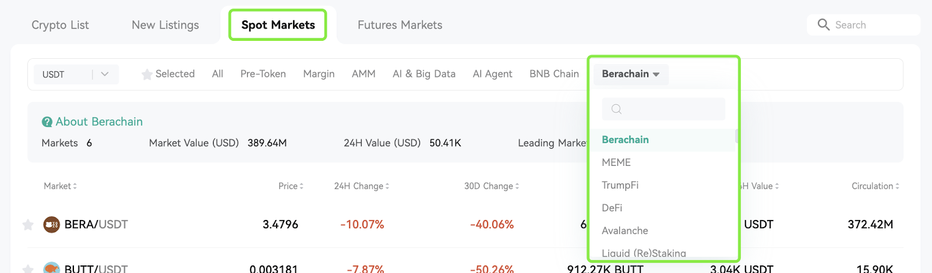932x273 pixels.
Task: Click the BERA coin logo icon
Action: pos(52,224)
